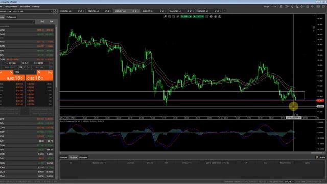Screen dimensions: 327x184
Task: Click the middle depth-of-market view icon in symbol panel
Action: coord(25,67)
